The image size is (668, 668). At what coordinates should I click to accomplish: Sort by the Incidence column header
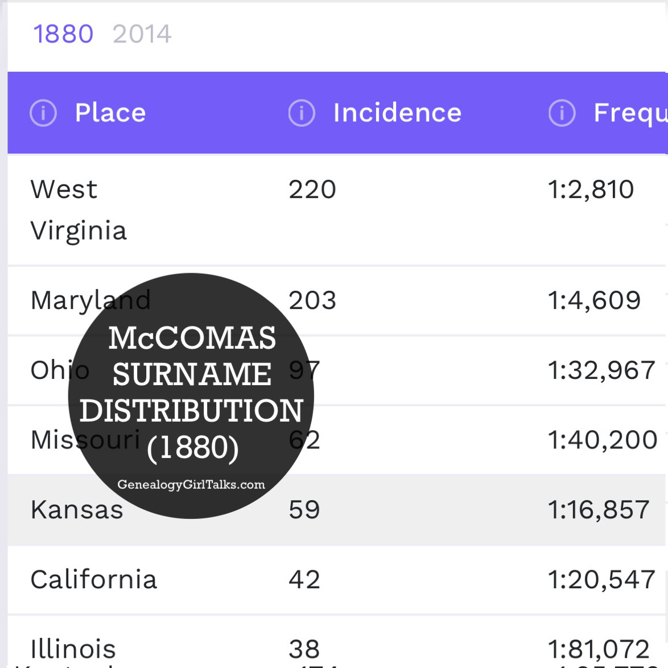pos(397,113)
